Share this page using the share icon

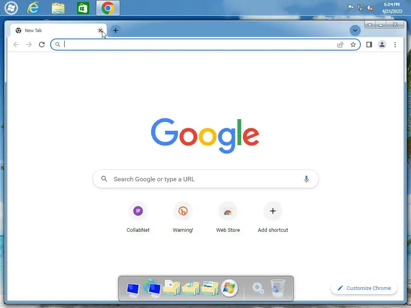click(340, 45)
